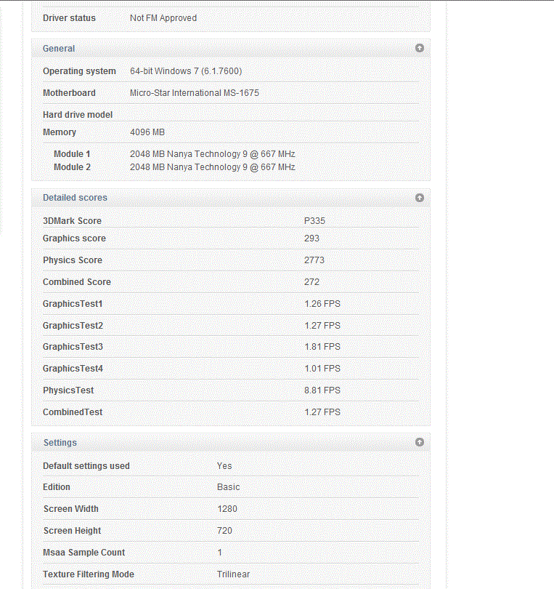Collapse the General section arrow icon
The height and width of the screenshot is (589, 554).
pyautogui.click(x=420, y=48)
